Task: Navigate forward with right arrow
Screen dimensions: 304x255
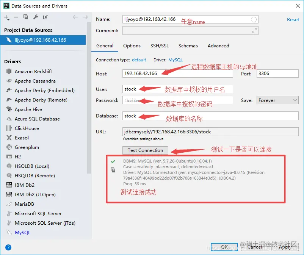Action: click(85, 17)
